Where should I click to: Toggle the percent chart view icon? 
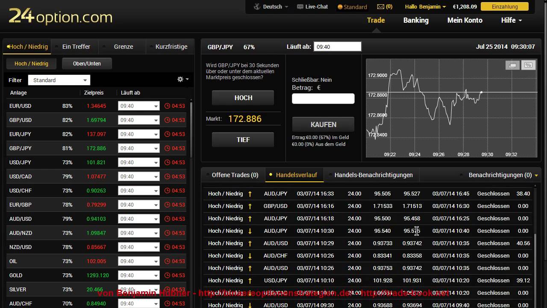(x=528, y=65)
